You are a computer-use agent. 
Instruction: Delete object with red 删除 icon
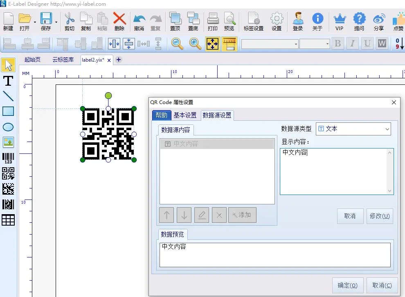tap(119, 21)
